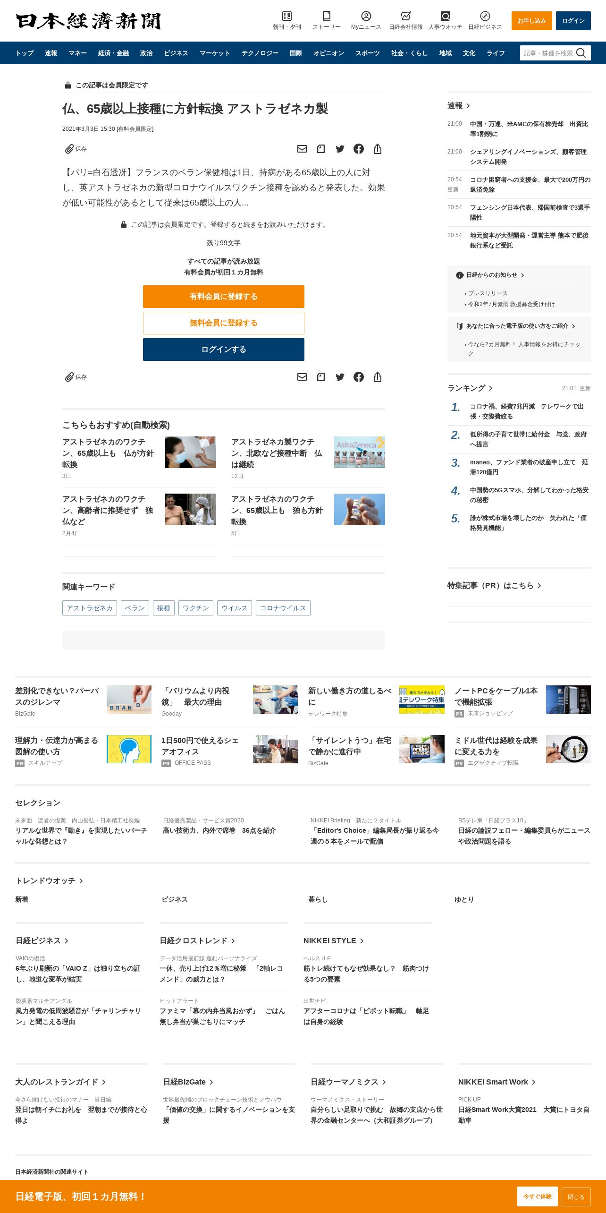The height and width of the screenshot is (1213, 606).
Task: Share on Twitter from bottom row
Action: pos(340,377)
